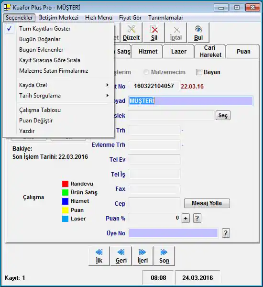Choose Puan Değiştir menu entry
Screen dimensions: 263x287
click(58, 121)
